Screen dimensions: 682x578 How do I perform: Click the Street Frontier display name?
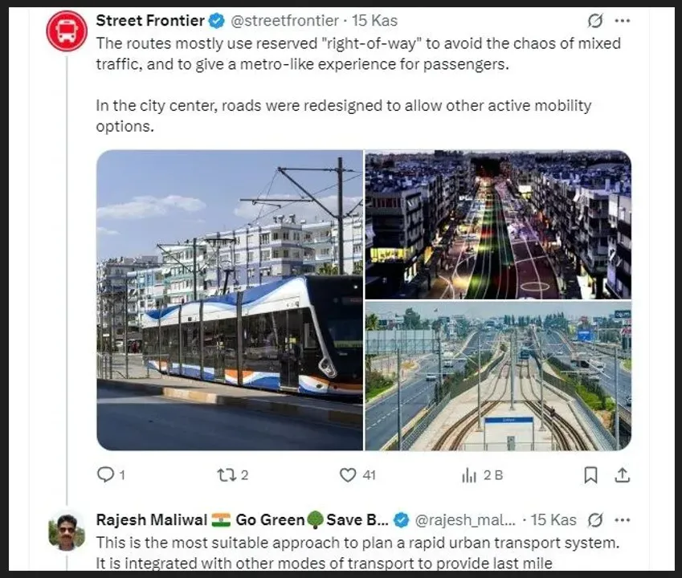(x=148, y=21)
